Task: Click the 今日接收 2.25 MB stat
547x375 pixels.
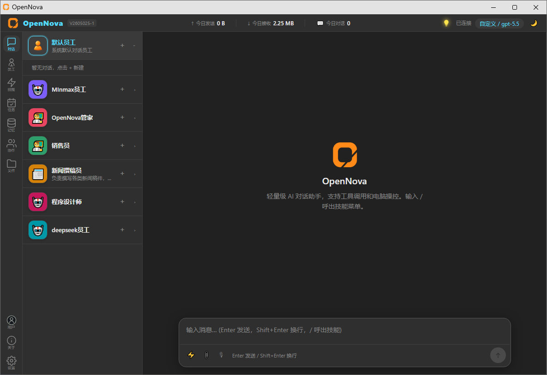Action: tap(270, 23)
